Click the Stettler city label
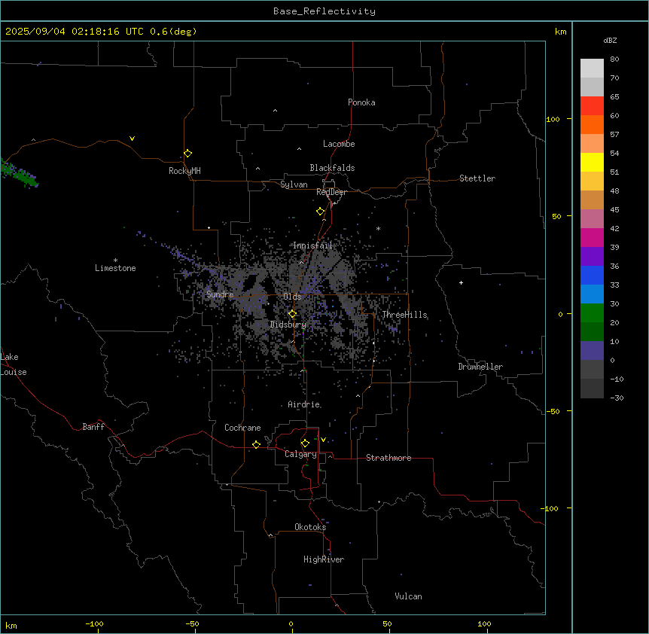This screenshot has height=634, width=649. pos(477,178)
